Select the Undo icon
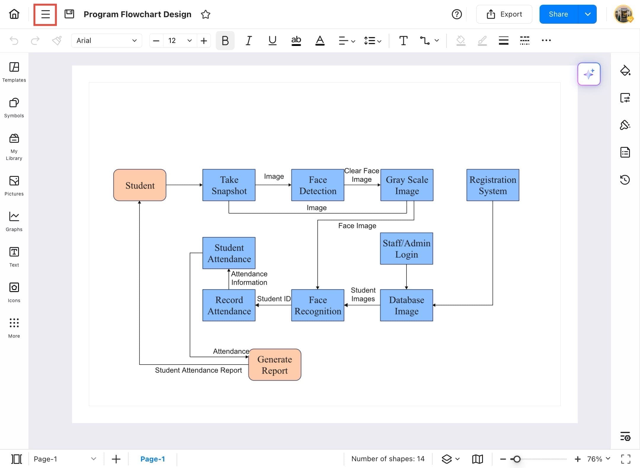Viewport: 640px width, 468px height. (14, 41)
